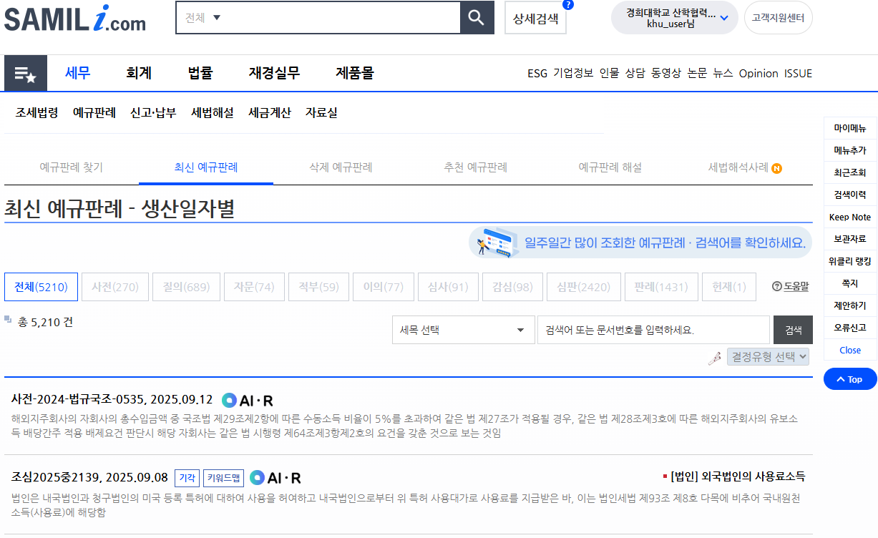Filter by 판례(1431) category
878x538 pixels.
[660, 287]
